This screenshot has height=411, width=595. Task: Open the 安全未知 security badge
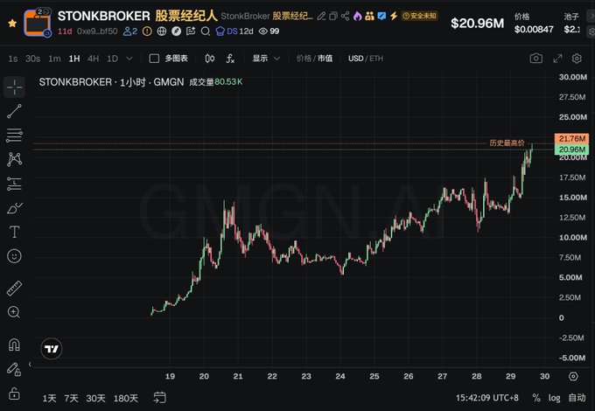click(x=419, y=16)
